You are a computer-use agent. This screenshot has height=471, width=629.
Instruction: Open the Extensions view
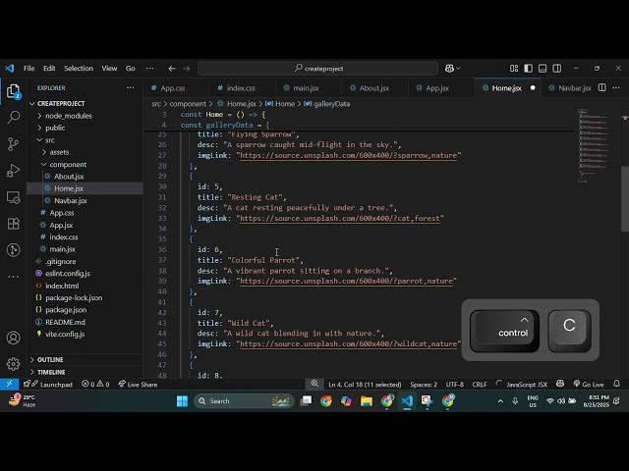(13, 224)
